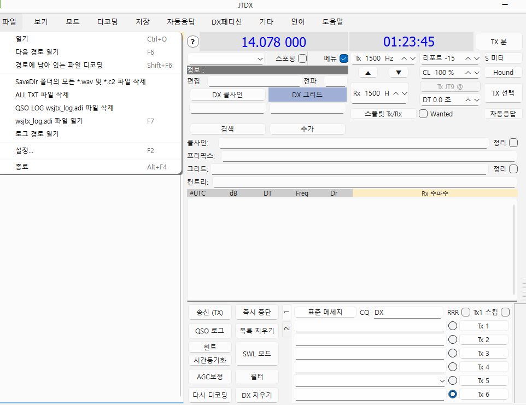Select the radio button for Tx 2
Image resolution: width=526 pixels, height=405 pixels.
[x=453, y=339]
